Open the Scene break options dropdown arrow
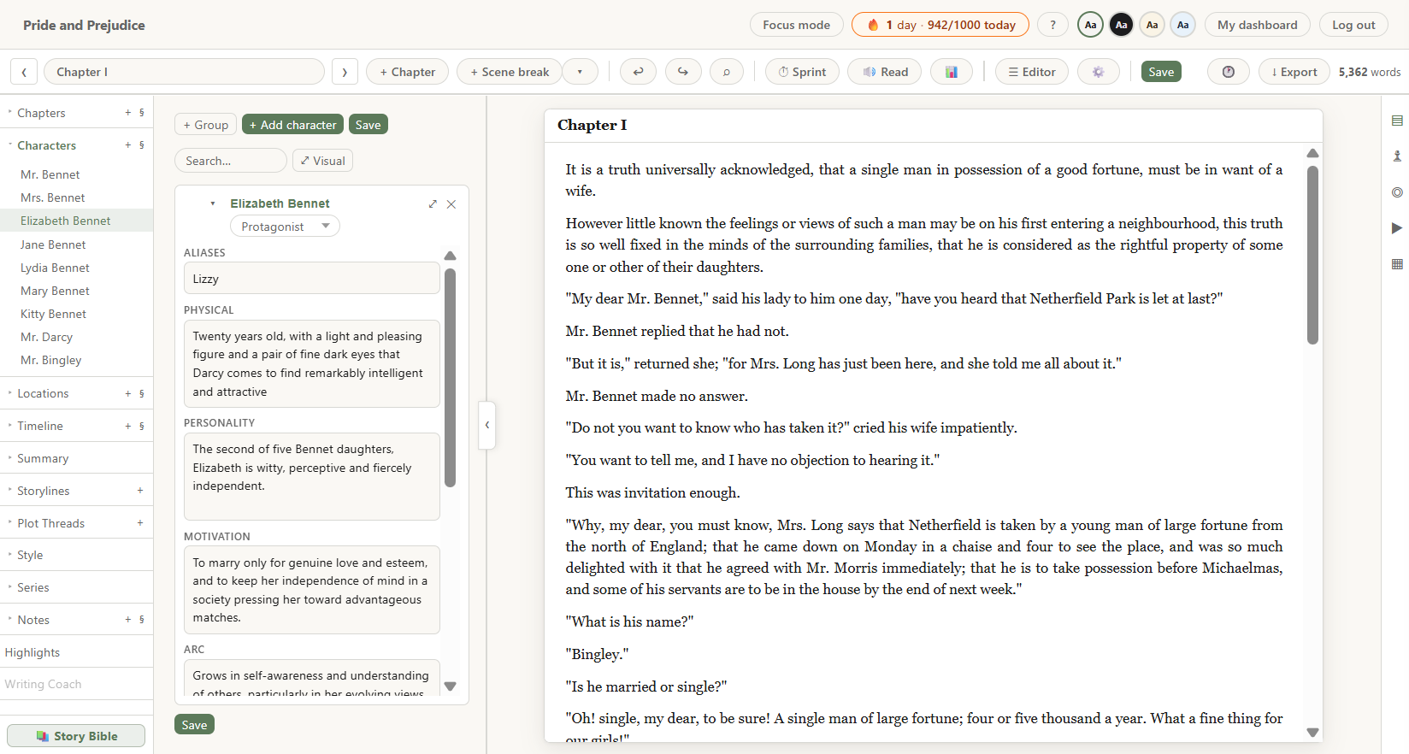 580,72
